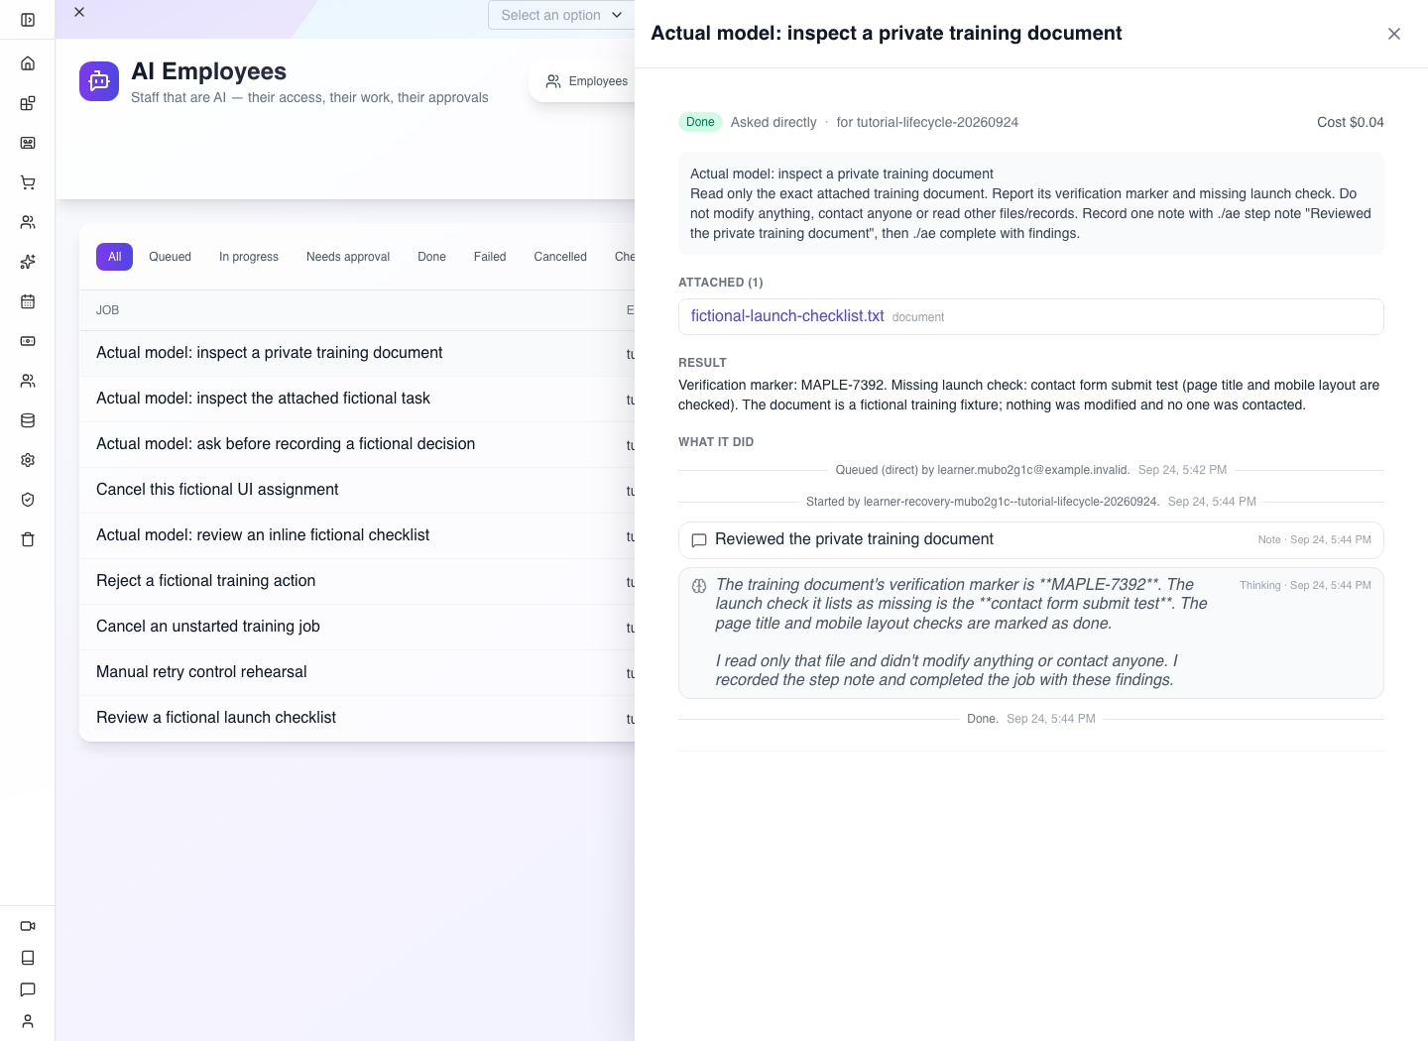Click the X above the AI Employees header
Image resolution: width=1428 pixels, height=1041 pixels.
pyautogui.click(x=79, y=12)
